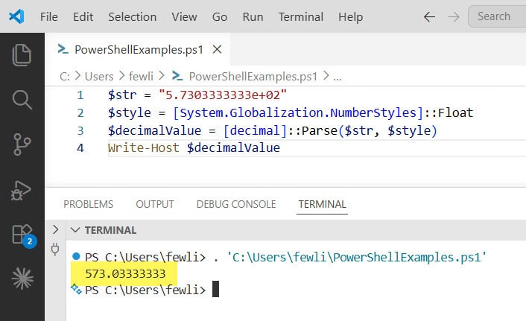
Task: Click C: in the breadcrumb path
Action: (x=65, y=77)
